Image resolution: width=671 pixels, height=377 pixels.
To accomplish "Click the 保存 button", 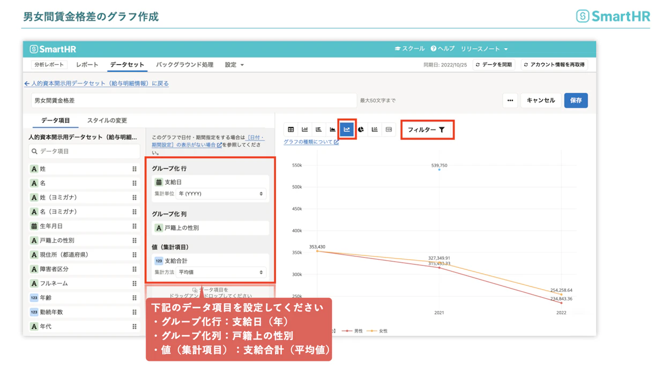I will [576, 101].
